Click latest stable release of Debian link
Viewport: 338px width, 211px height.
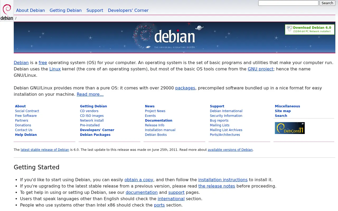coord(45,150)
